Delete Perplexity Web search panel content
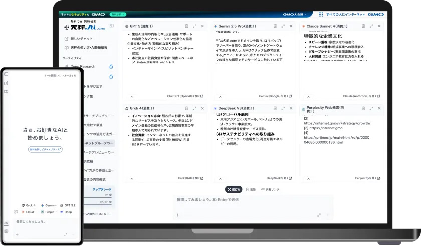Screen dimensions: 421x246 (363, 108)
